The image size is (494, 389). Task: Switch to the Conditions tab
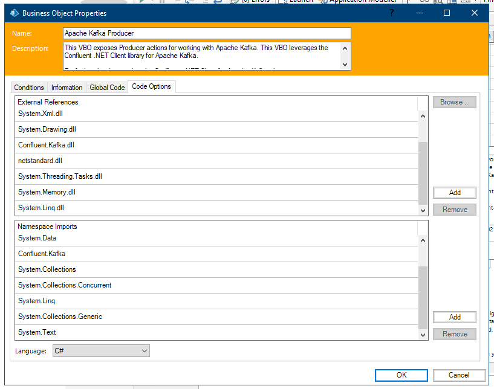pyautogui.click(x=29, y=88)
